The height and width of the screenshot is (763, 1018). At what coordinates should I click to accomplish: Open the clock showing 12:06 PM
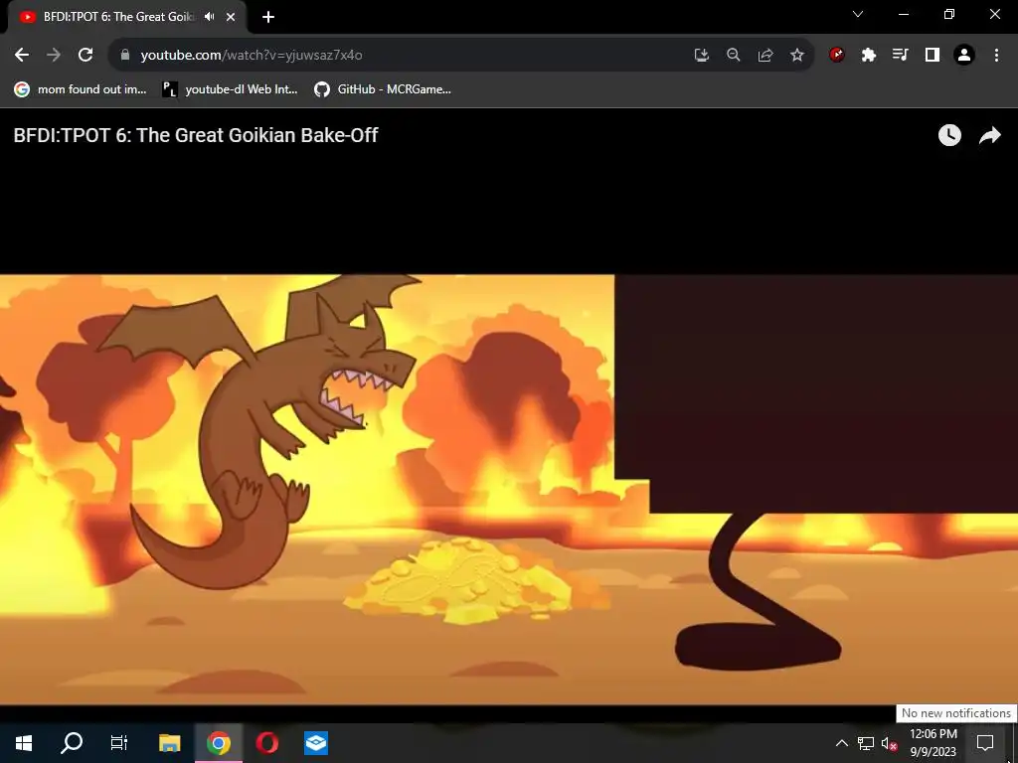point(933,743)
